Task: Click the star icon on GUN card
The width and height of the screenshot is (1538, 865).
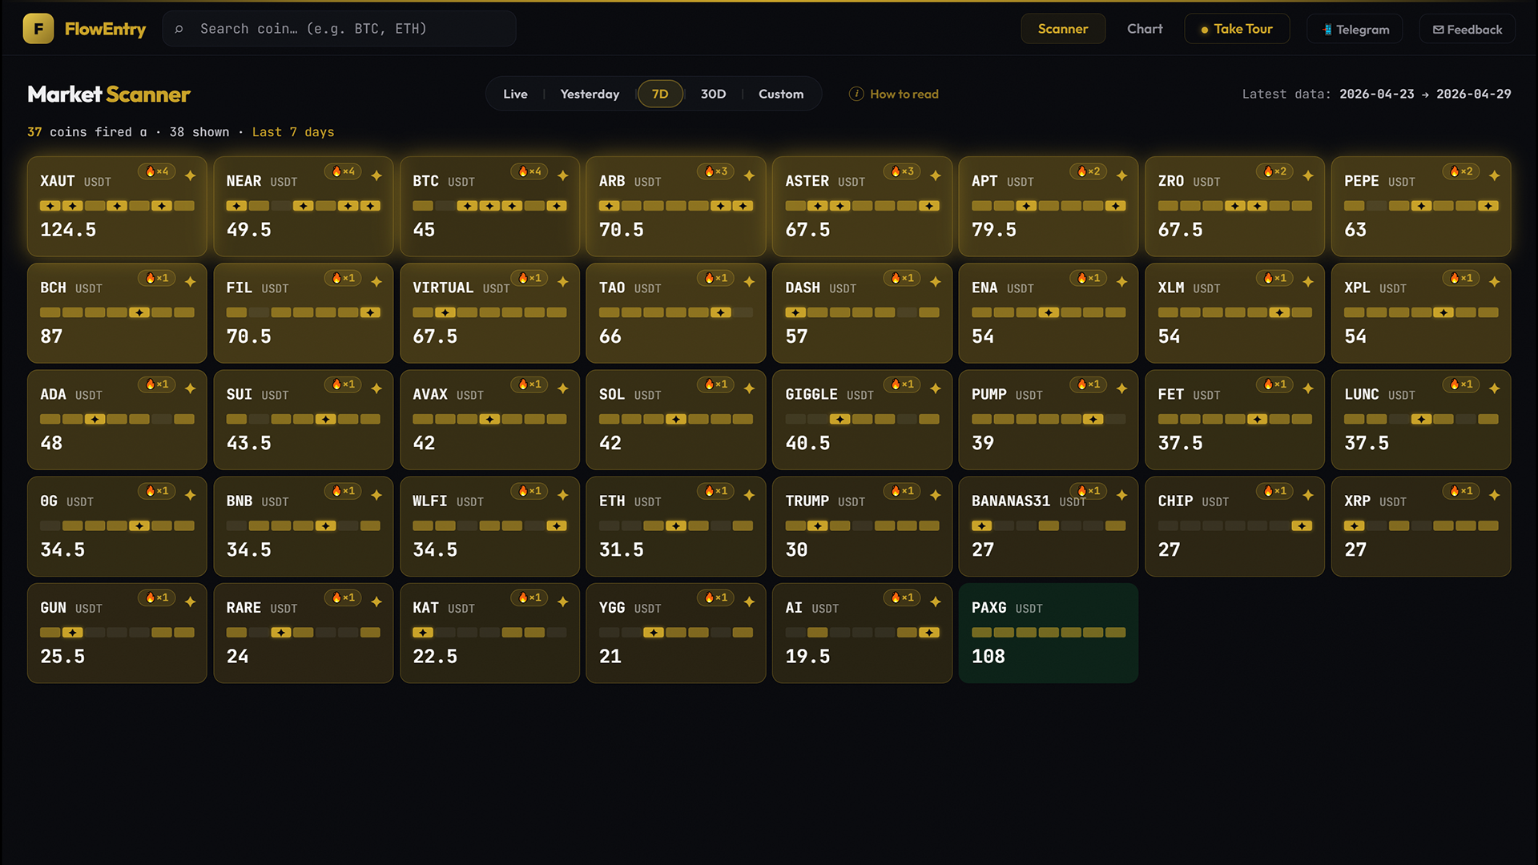Action: [x=190, y=601]
